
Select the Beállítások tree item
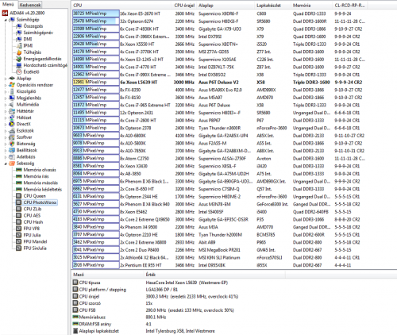(27, 150)
